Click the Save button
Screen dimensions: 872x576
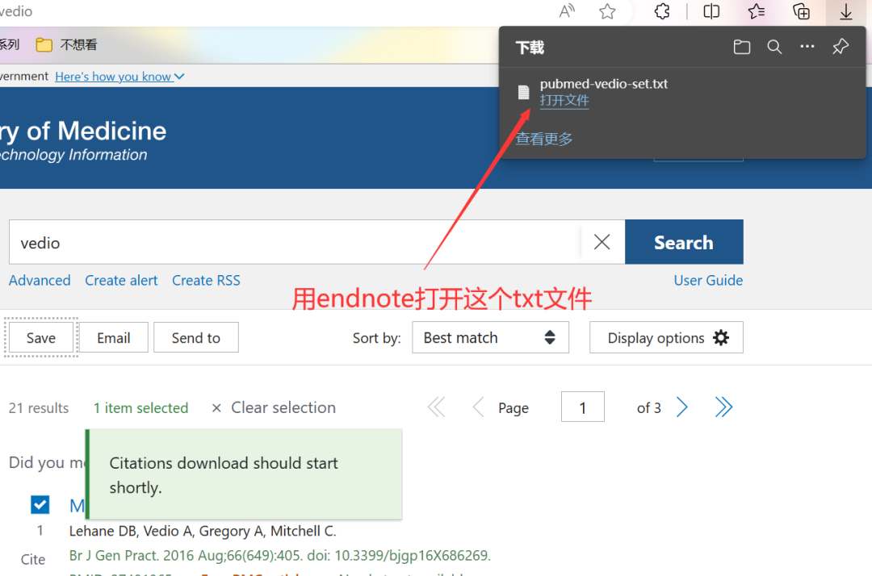[x=41, y=338]
